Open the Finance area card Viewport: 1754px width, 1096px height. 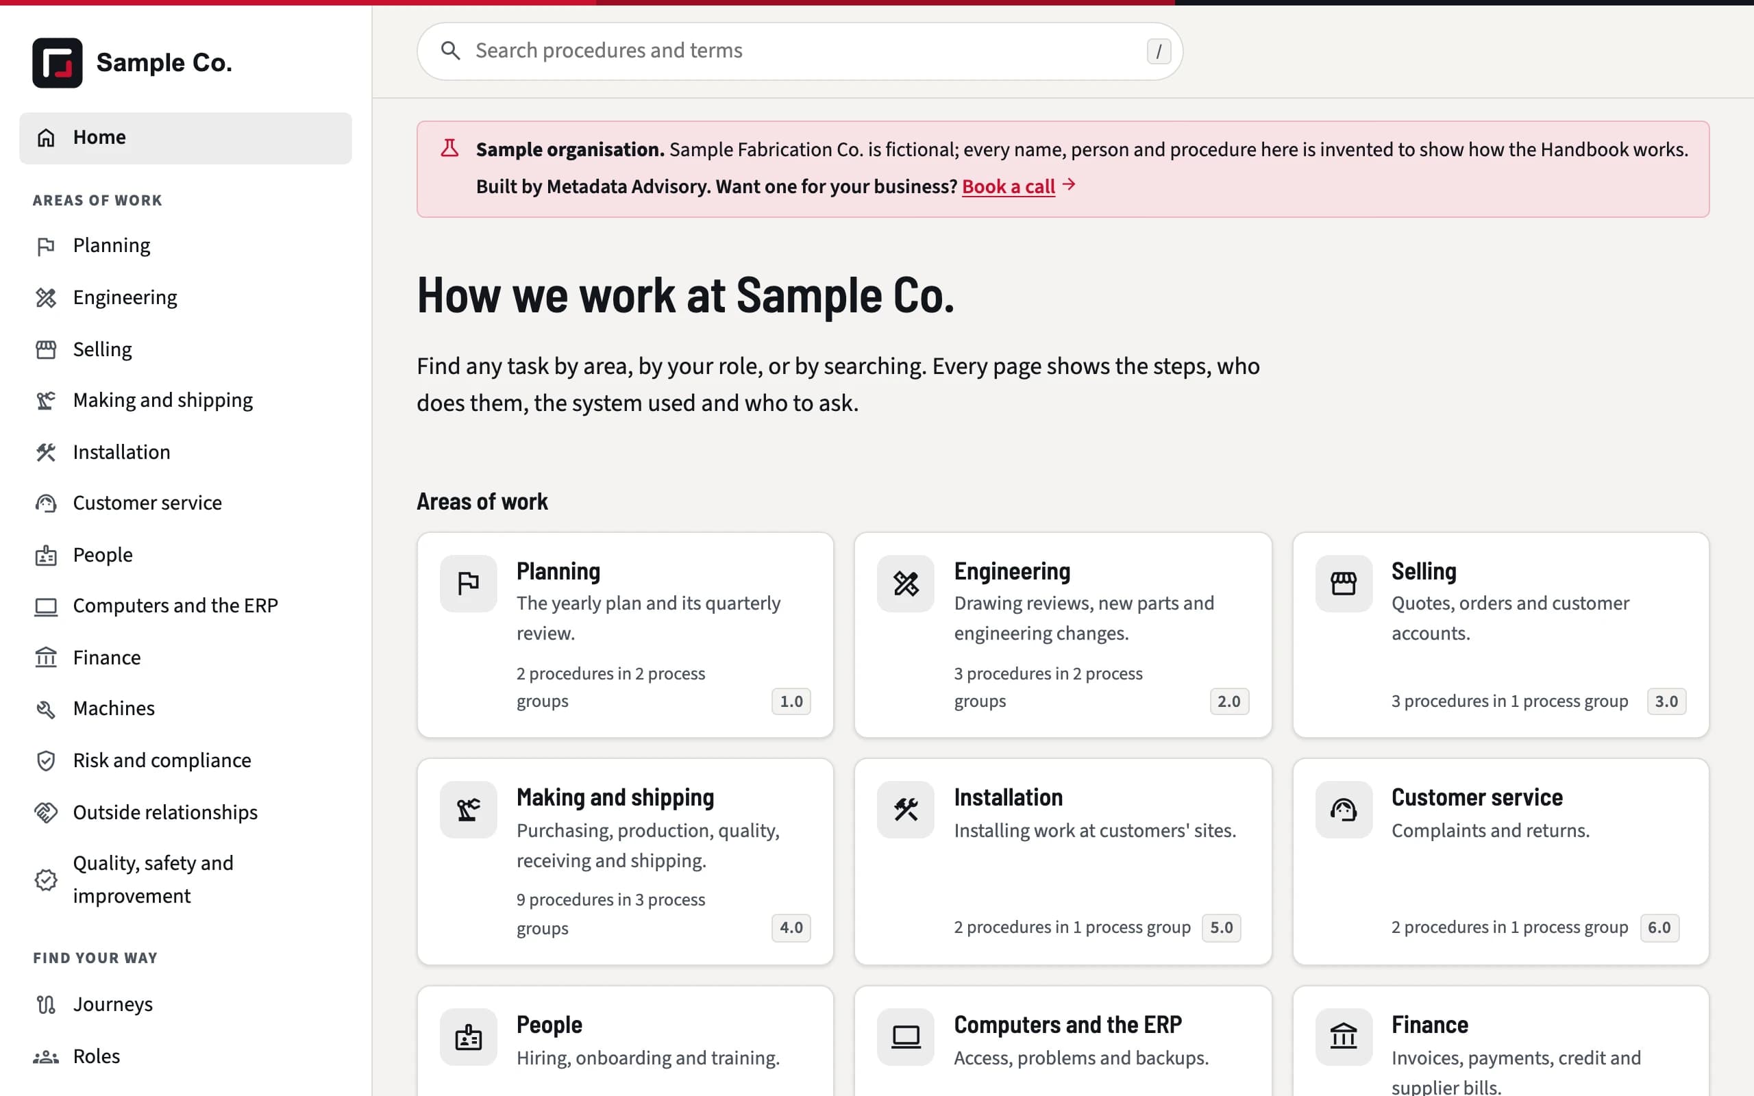(x=1500, y=1041)
